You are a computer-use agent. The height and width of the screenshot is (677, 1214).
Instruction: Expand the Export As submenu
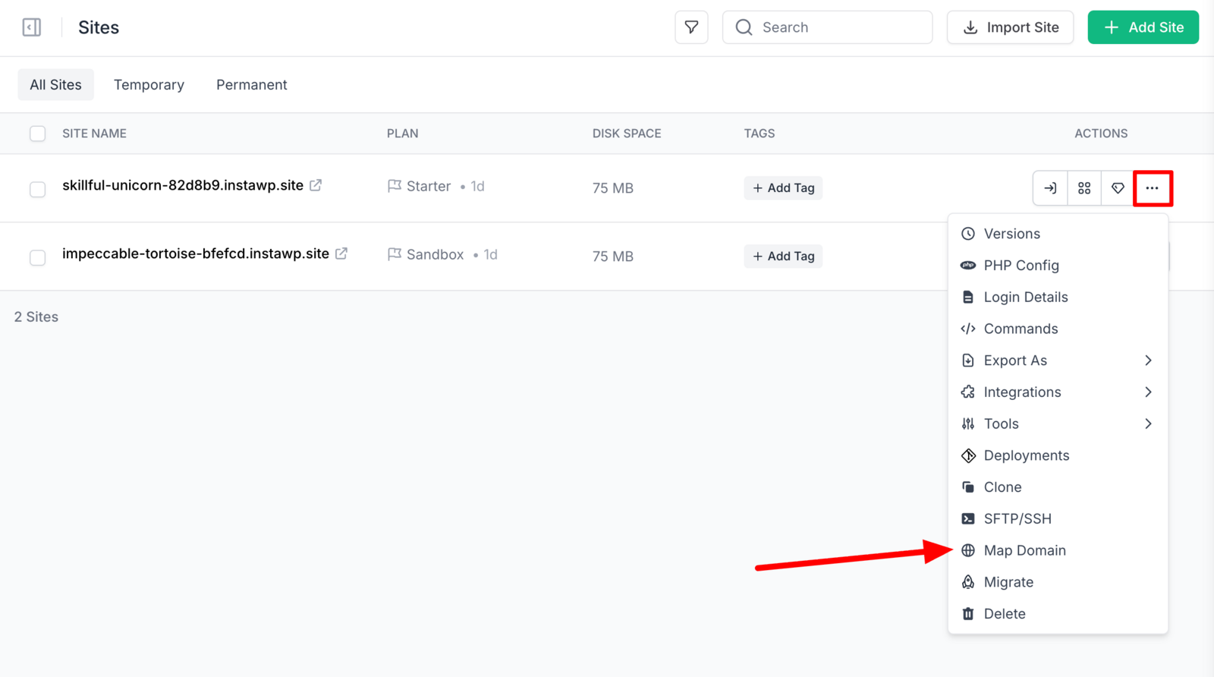point(1058,361)
